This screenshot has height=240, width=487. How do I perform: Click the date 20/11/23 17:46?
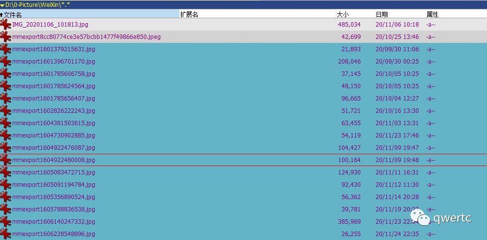coord(397,136)
